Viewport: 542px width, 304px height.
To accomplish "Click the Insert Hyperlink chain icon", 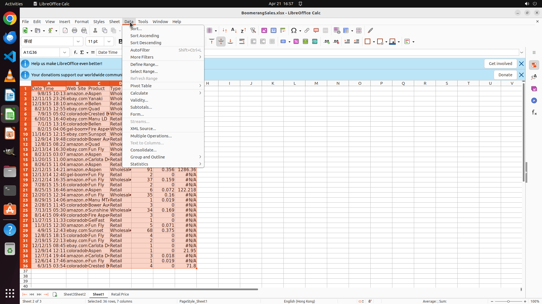I will pos(307,30).
